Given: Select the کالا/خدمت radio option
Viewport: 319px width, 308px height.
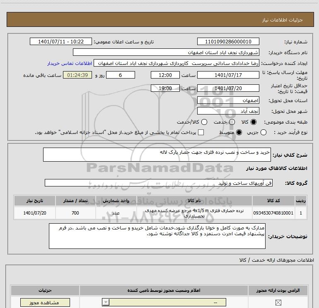Looking at the screenshot, I should [204, 122].
